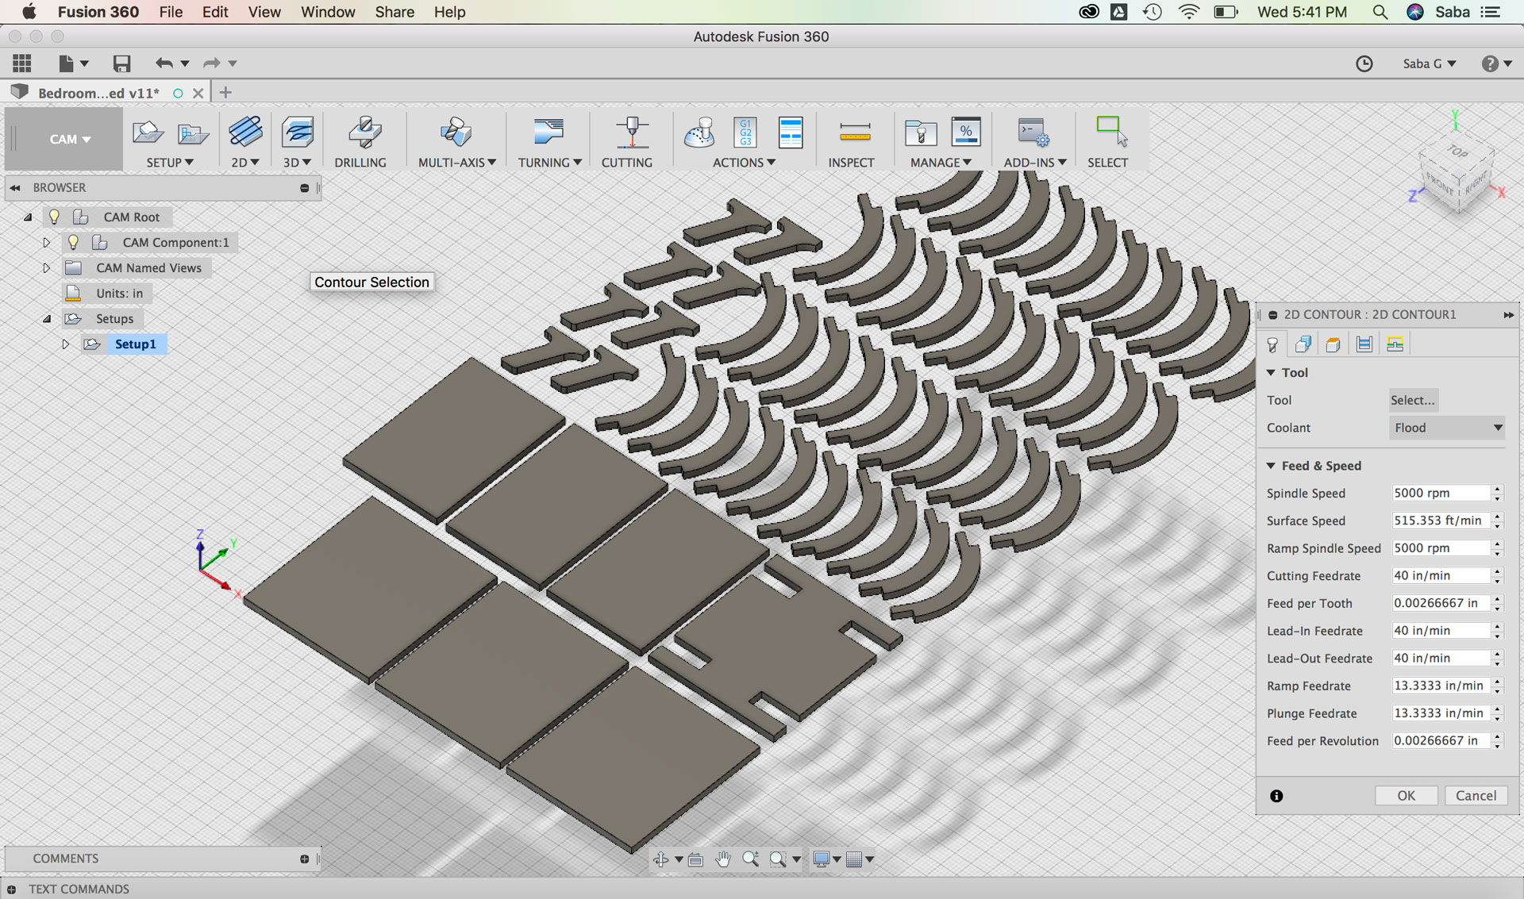This screenshot has height=899, width=1524.
Task: Click the Simulate action icon
Action: point(699,133)
